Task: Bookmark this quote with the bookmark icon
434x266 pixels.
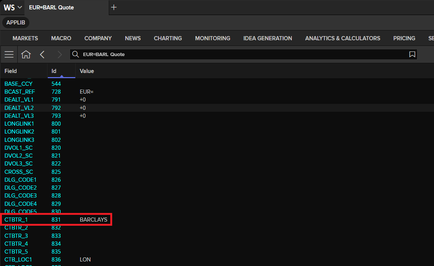Action: [412, 54]
